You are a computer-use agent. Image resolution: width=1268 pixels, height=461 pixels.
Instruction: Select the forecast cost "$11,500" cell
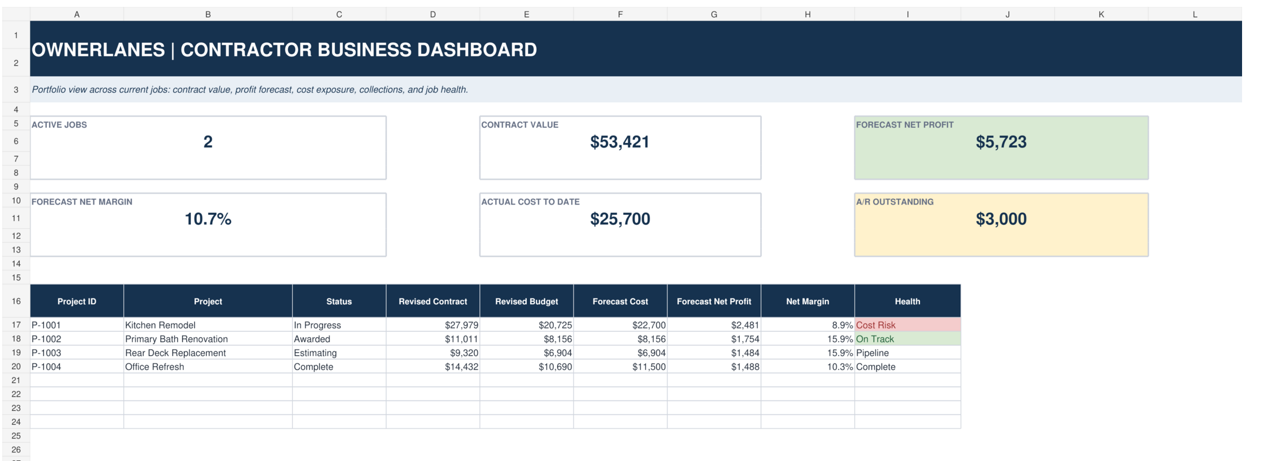(620, 366)
